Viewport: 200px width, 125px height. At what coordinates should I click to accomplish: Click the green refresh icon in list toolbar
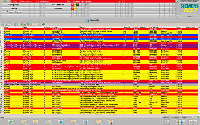tap(43, 24)
